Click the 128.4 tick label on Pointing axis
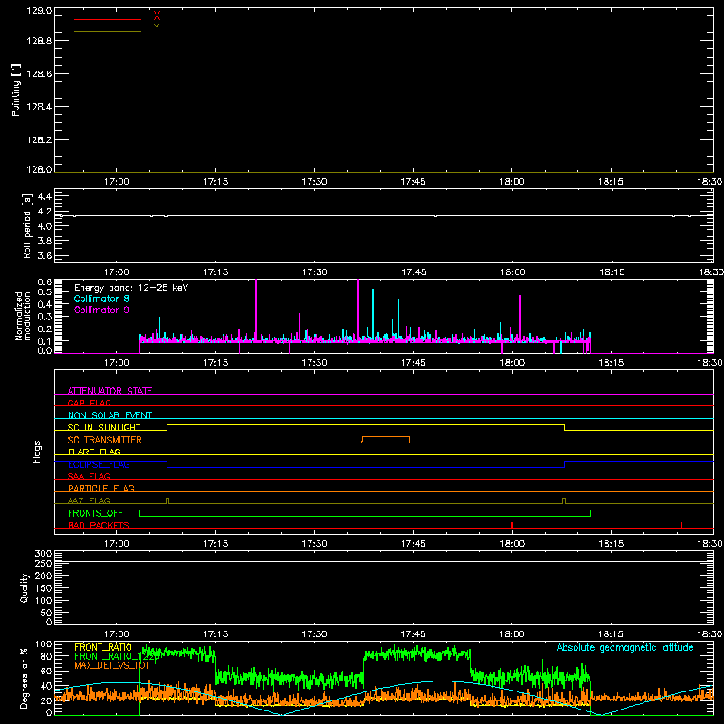The image size is (724, 724). [x=39, y=107]
